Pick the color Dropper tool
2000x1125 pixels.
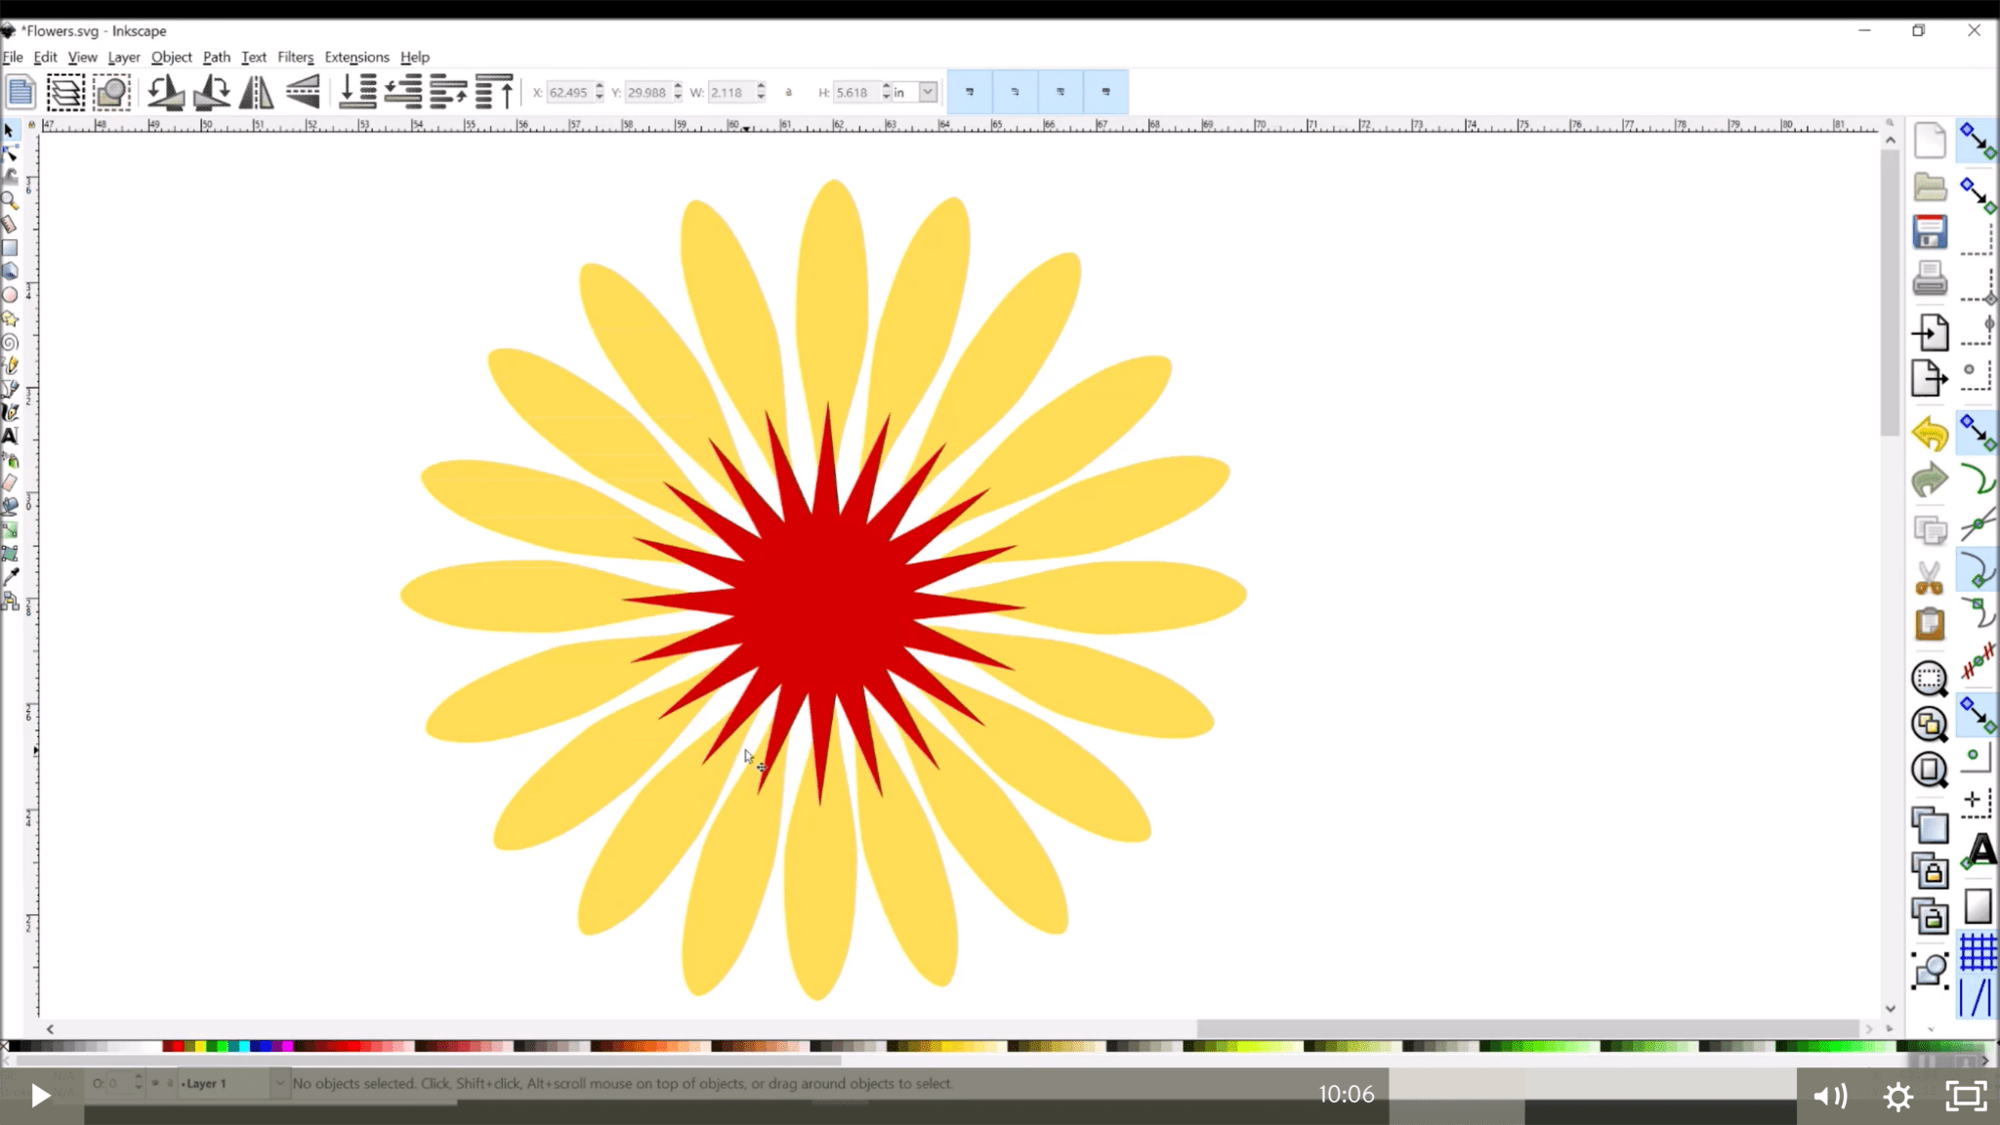click(11, 577)
